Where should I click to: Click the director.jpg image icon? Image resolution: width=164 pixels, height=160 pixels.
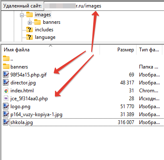[x=6, y=82]
